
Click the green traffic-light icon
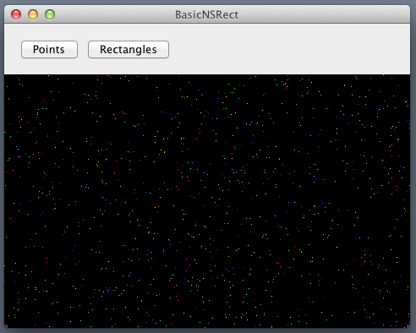pyautogui.click(x=50, y=14)
